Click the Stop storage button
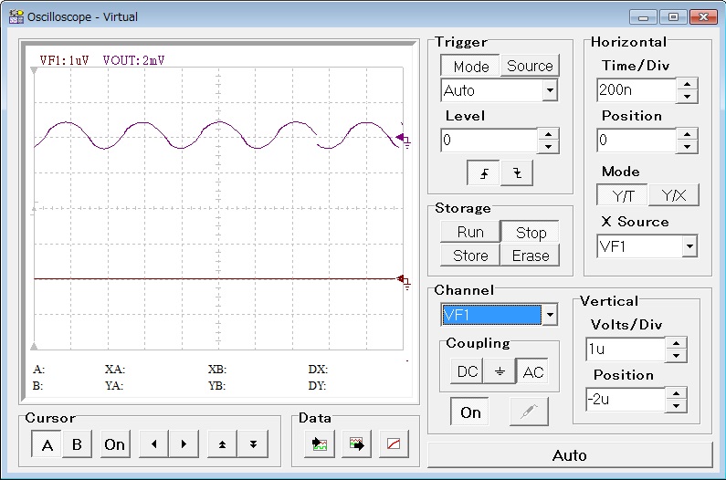Viewport: 726px width, 480px height. click(531, 233)
